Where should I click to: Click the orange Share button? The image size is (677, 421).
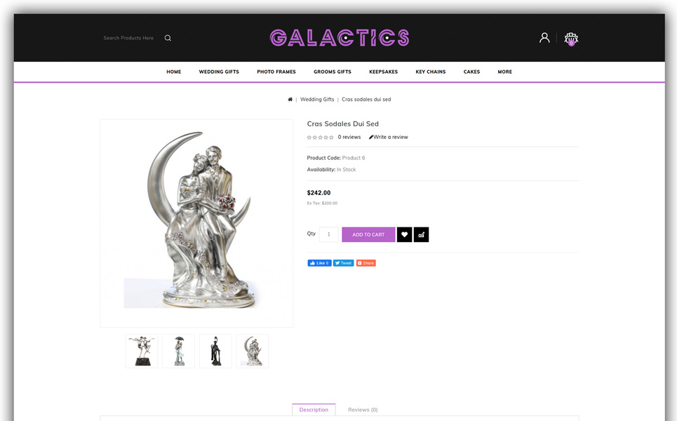click(x=366, y=263)
